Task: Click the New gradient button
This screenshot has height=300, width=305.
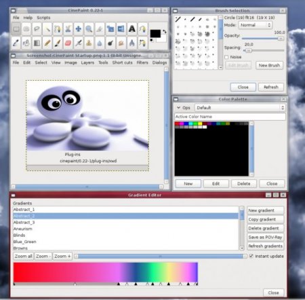Action: click(x=265, y=210)
